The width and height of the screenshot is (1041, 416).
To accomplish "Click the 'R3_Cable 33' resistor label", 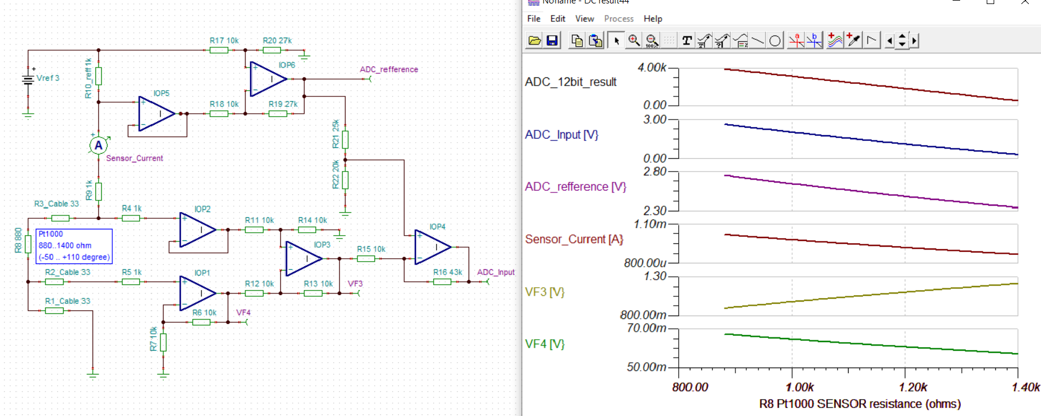I will (x=57, y=204).
